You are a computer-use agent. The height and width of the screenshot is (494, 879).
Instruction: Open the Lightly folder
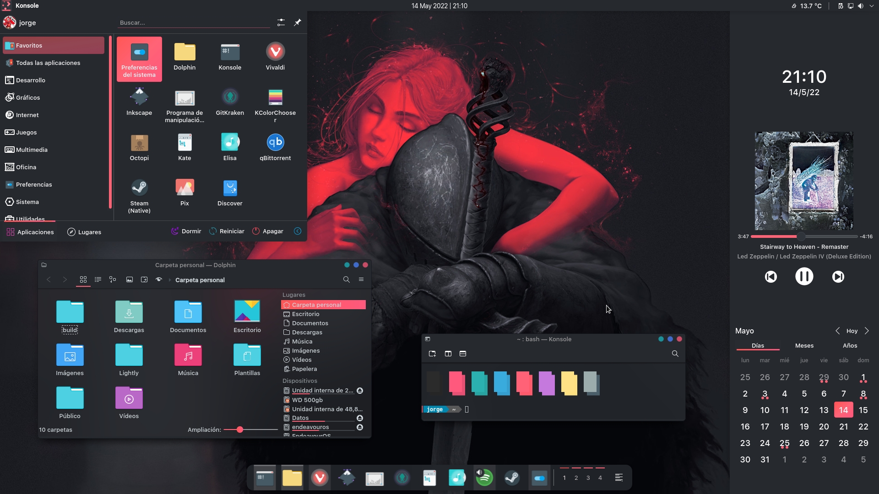(129, 360)
